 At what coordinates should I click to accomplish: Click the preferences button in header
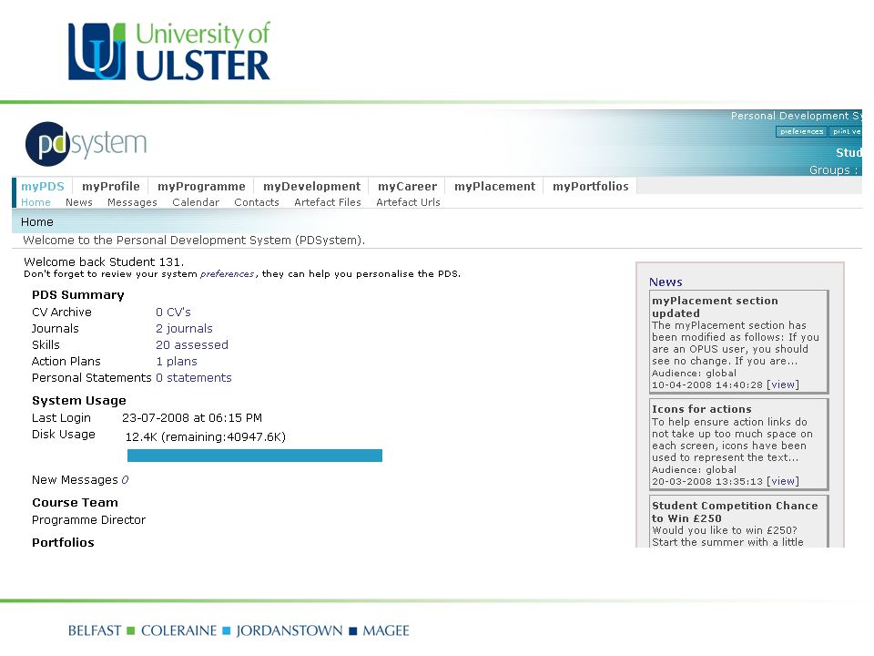coord(801,131)
